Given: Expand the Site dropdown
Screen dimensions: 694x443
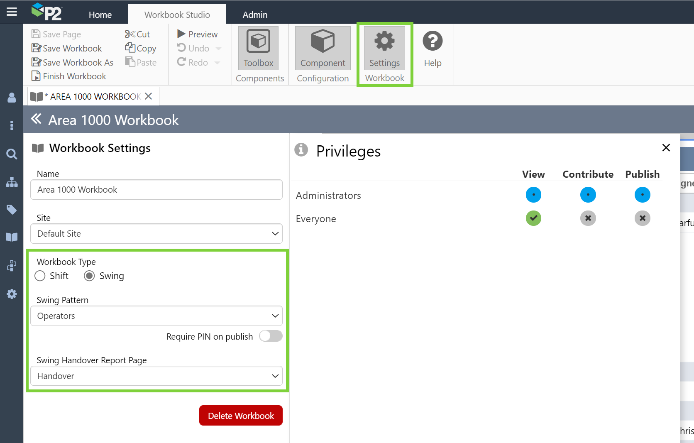Looking at the screenshot, I should pos(156,234).
